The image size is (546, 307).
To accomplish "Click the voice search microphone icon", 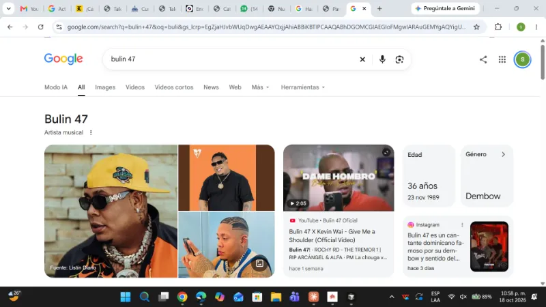I will pyautogui.click(x=382, y=59).
